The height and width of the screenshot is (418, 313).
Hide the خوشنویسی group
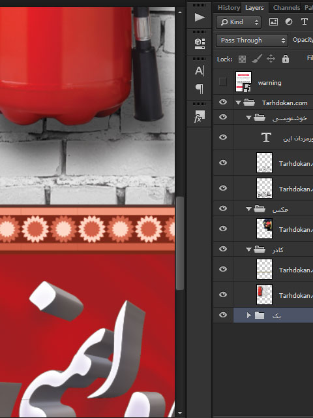223,117
